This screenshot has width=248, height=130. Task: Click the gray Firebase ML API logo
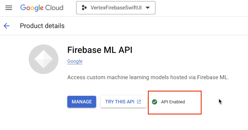point(43,59)
